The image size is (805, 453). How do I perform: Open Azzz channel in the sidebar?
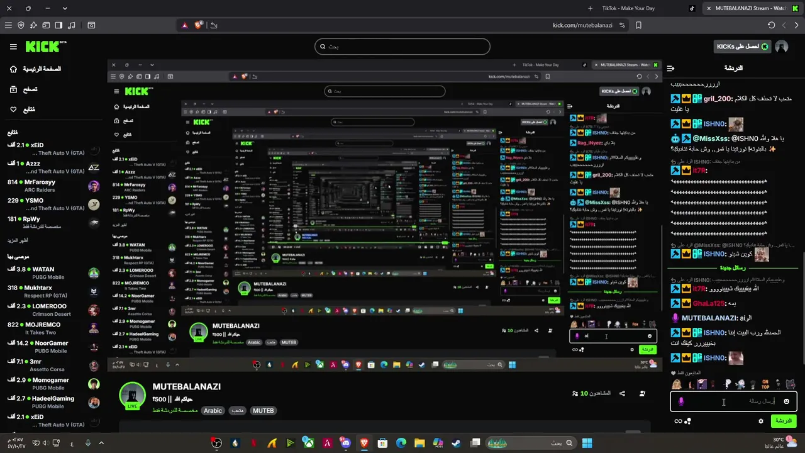pos(53,167)
